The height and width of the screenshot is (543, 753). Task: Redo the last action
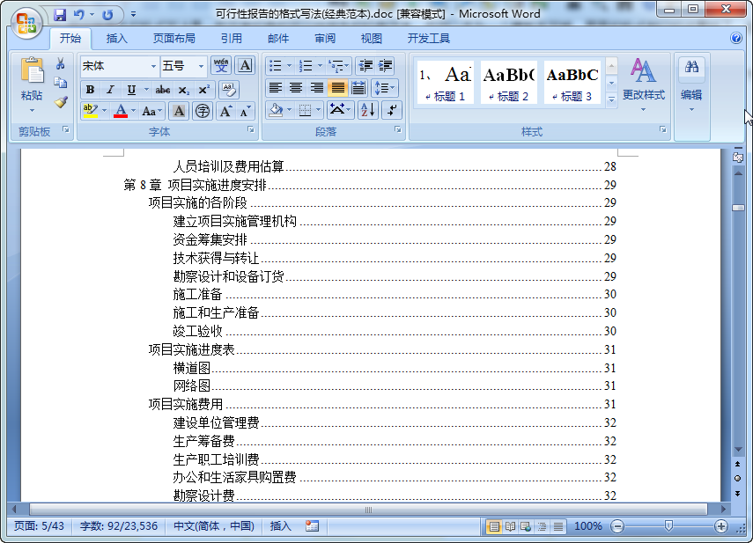coord(107,15)
